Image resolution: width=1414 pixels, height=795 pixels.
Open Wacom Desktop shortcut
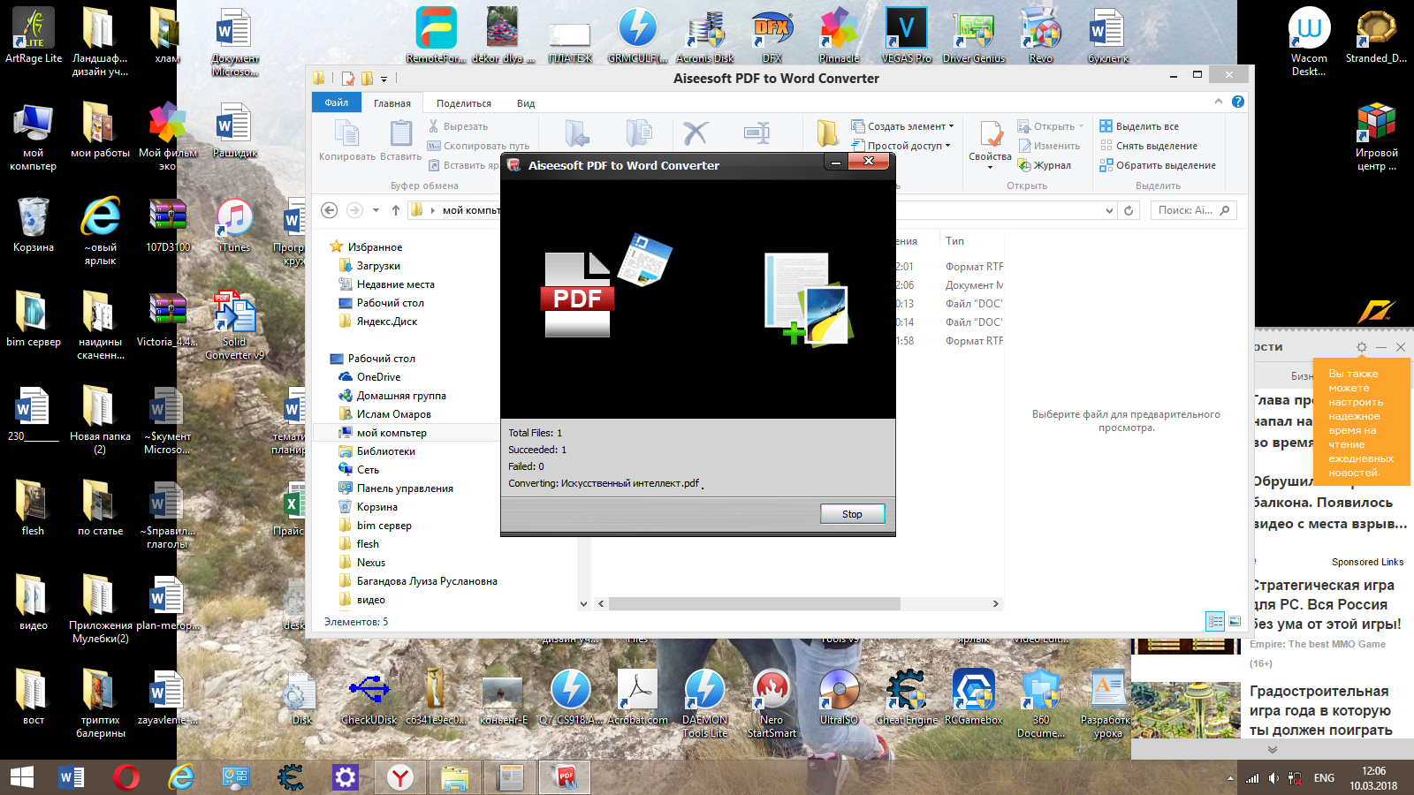[1309, 41]
